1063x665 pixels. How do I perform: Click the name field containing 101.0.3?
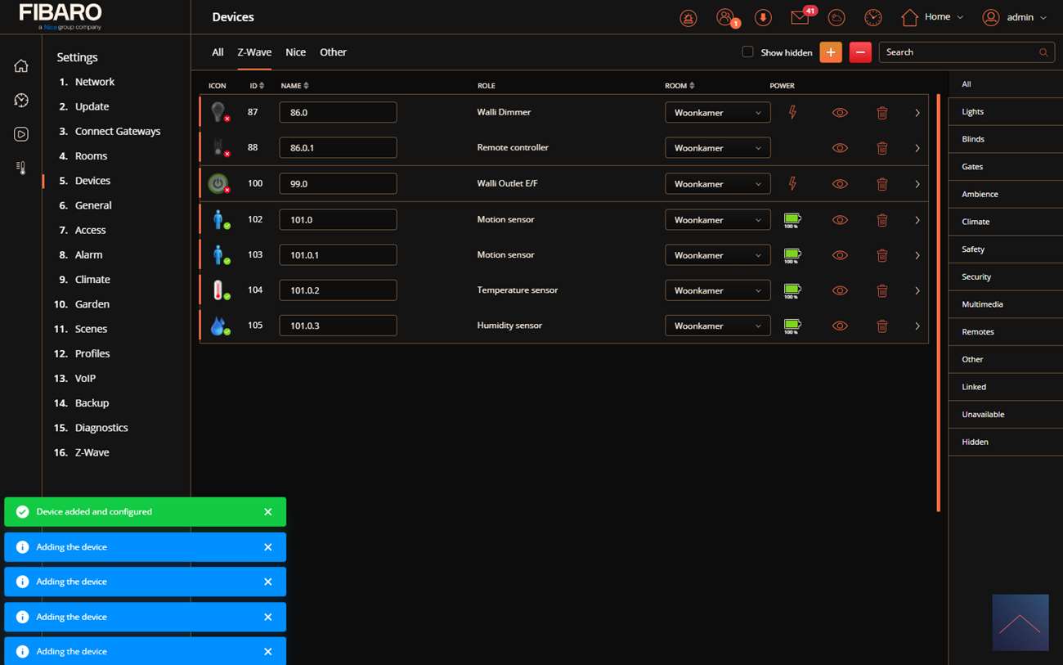pyautogui.click(x=338, y=326)
